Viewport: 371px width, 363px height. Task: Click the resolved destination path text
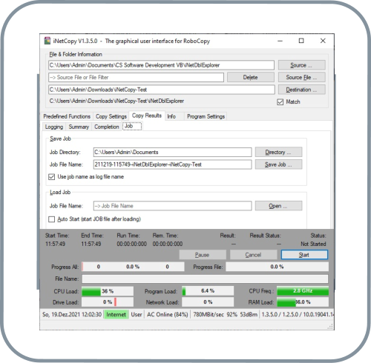pyautogui.click(x=116, y=101)
